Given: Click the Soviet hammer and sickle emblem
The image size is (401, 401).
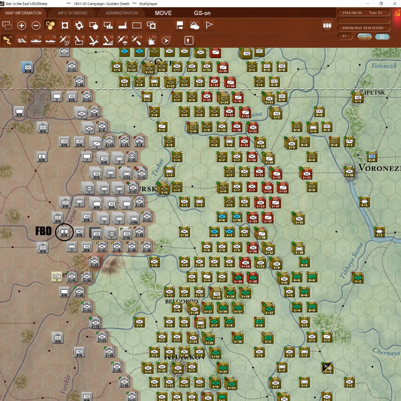Looking at the screenshot, I should (x=397, y=13).
